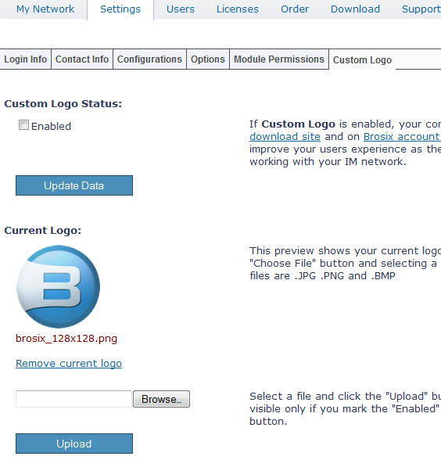Open the My Network tab
The height and width of the screenshot is (467, 441).
click(45, 9)
